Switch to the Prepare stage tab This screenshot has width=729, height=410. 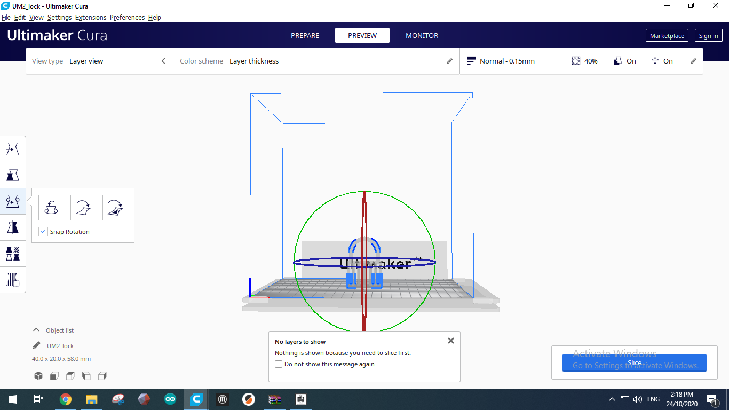tap(305, 36)
